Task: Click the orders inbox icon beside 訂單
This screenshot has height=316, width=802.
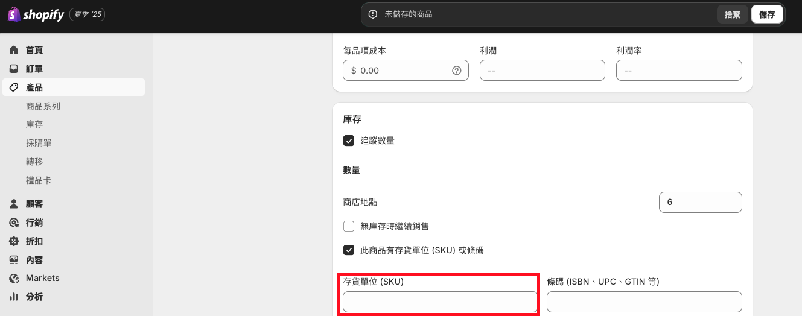Action: click(x=14, y=69)
